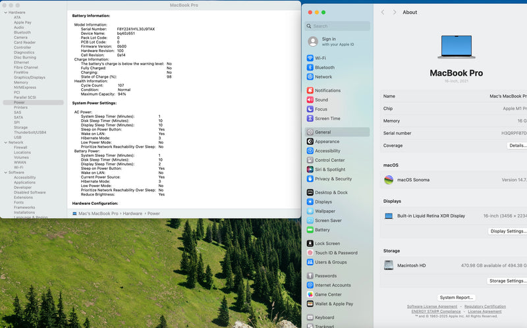This screenshot has height=328, width=527.
Task: Open Wallet & Apple Pay icon
Action: point(310,304)
